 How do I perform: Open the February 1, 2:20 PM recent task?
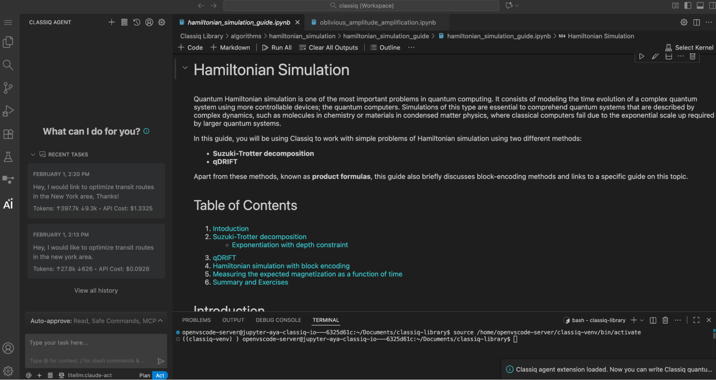tap(96, 191)
